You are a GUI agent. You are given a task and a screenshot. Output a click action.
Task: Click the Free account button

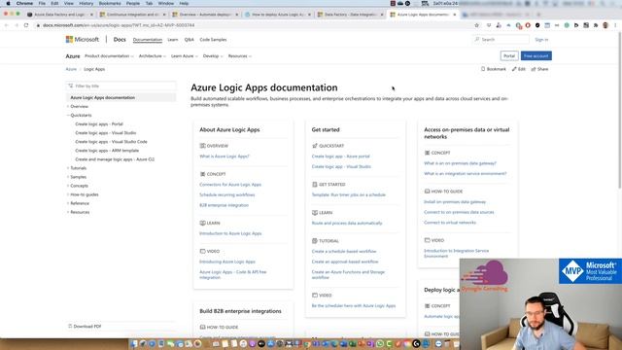536,56
